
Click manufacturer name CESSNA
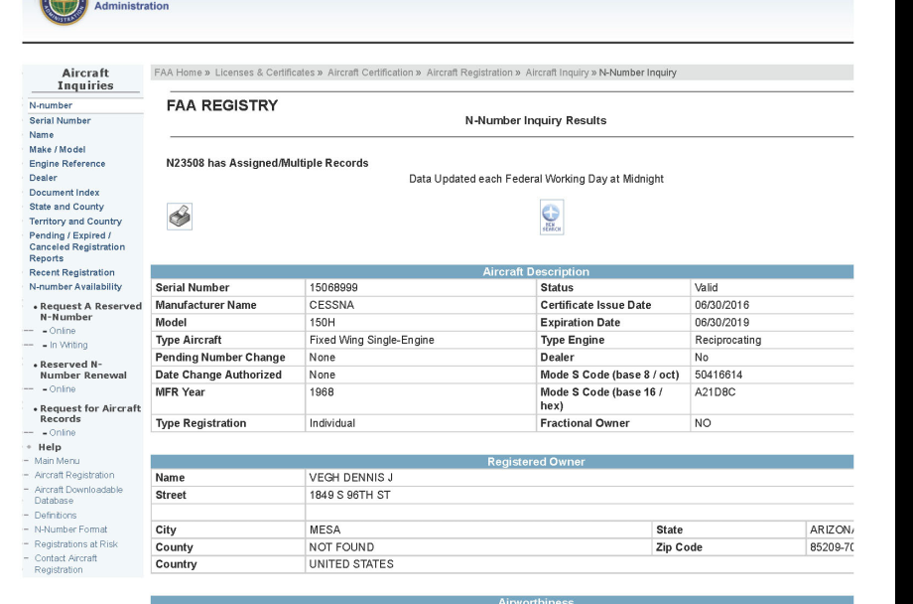pyautogui.click(x=331, y=306)
